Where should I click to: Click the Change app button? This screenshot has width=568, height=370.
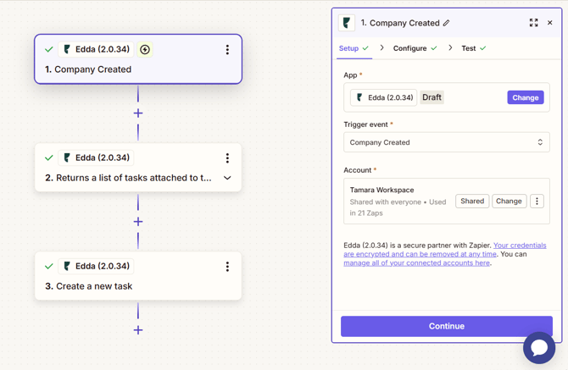pos(525,97)
